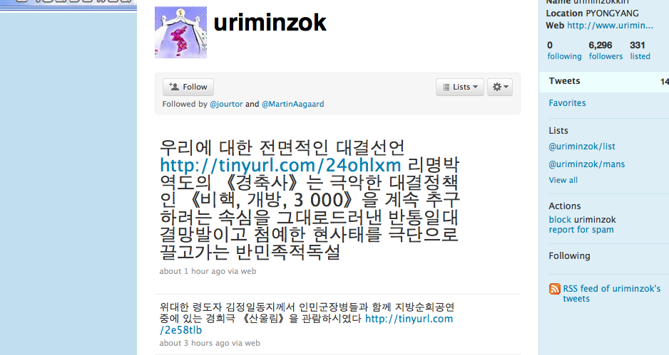Screen dimensions: 669x355
Task: Show the 6,296 followers list
Action: (x=606, y=51)
